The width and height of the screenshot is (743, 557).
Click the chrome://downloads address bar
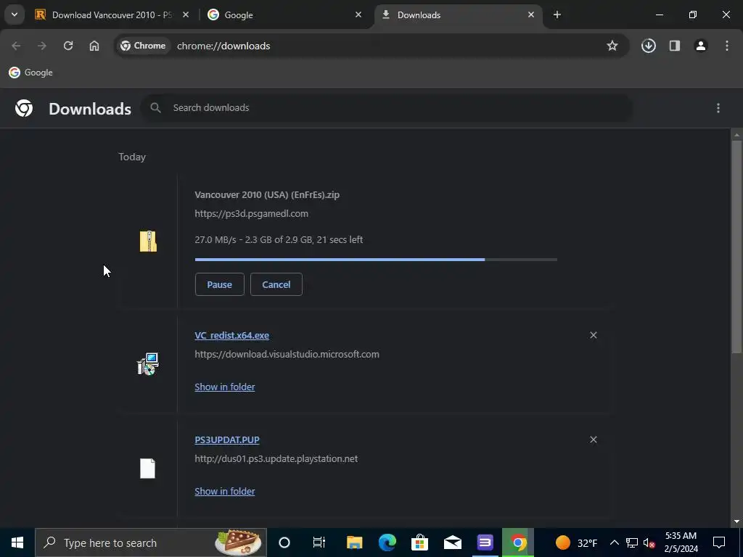[x=372, y=46]
